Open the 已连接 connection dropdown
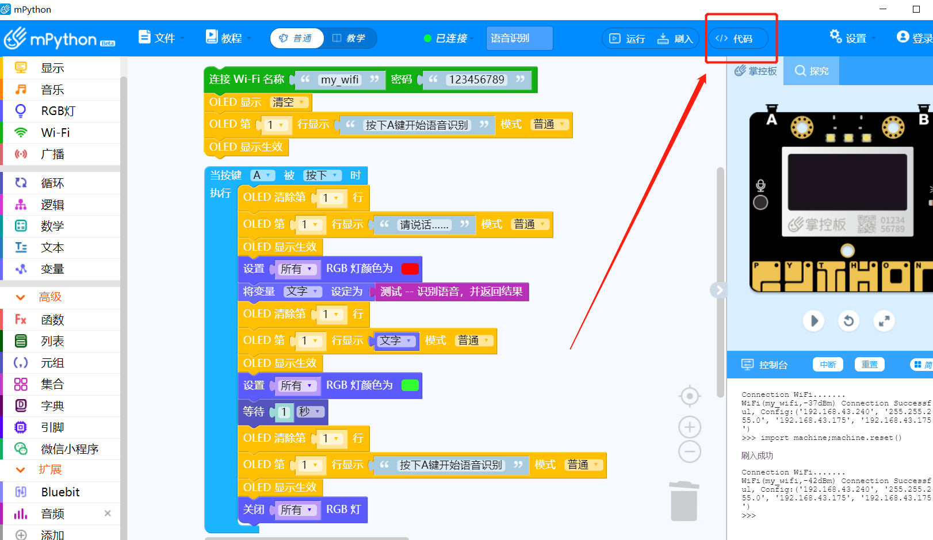Viewport: 933px width, 540px height. pos(449,39)
